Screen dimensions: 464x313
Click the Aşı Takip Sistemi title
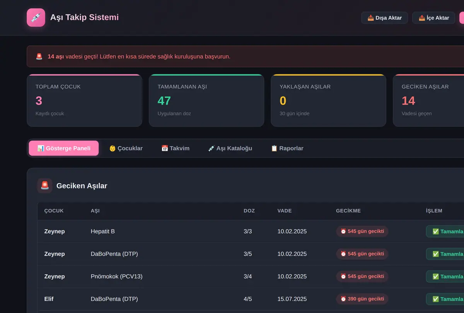coord(84,17)
